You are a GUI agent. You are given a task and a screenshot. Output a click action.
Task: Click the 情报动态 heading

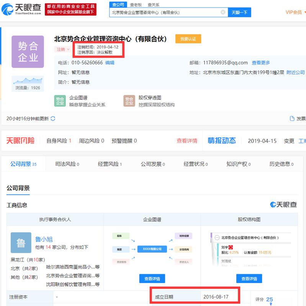click(222, 140)
